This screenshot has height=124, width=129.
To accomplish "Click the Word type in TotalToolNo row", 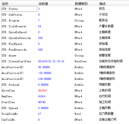I will 77,114.
